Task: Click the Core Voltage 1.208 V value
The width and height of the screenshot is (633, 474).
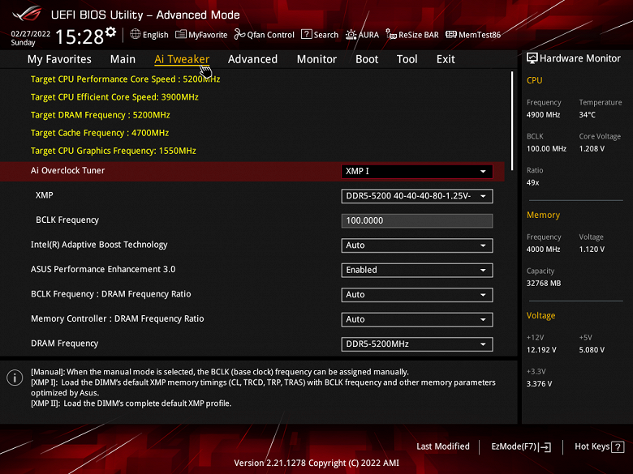Action: [x=592, y=149]
